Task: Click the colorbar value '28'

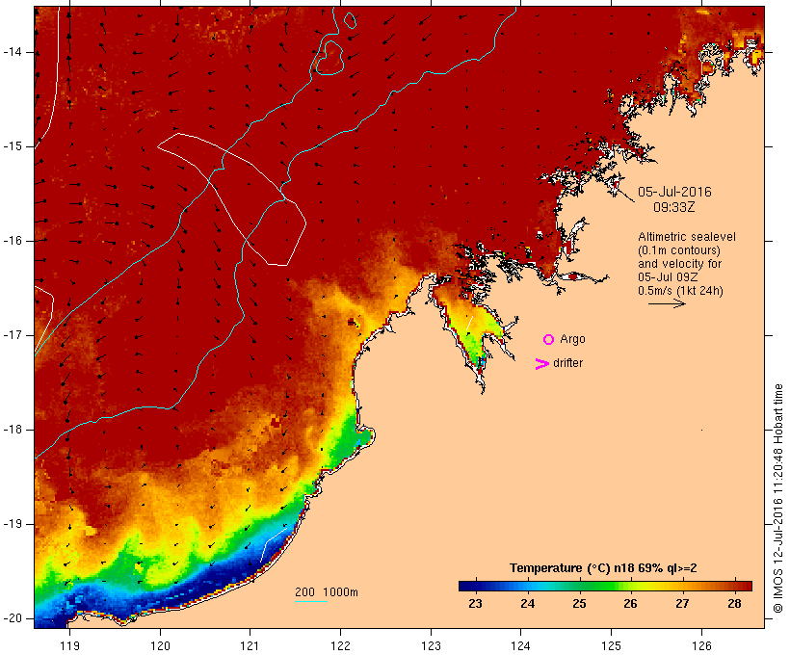Action: 734,604
